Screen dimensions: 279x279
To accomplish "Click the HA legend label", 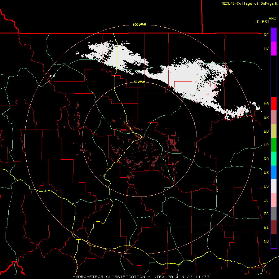I will [x=266, y=104].
